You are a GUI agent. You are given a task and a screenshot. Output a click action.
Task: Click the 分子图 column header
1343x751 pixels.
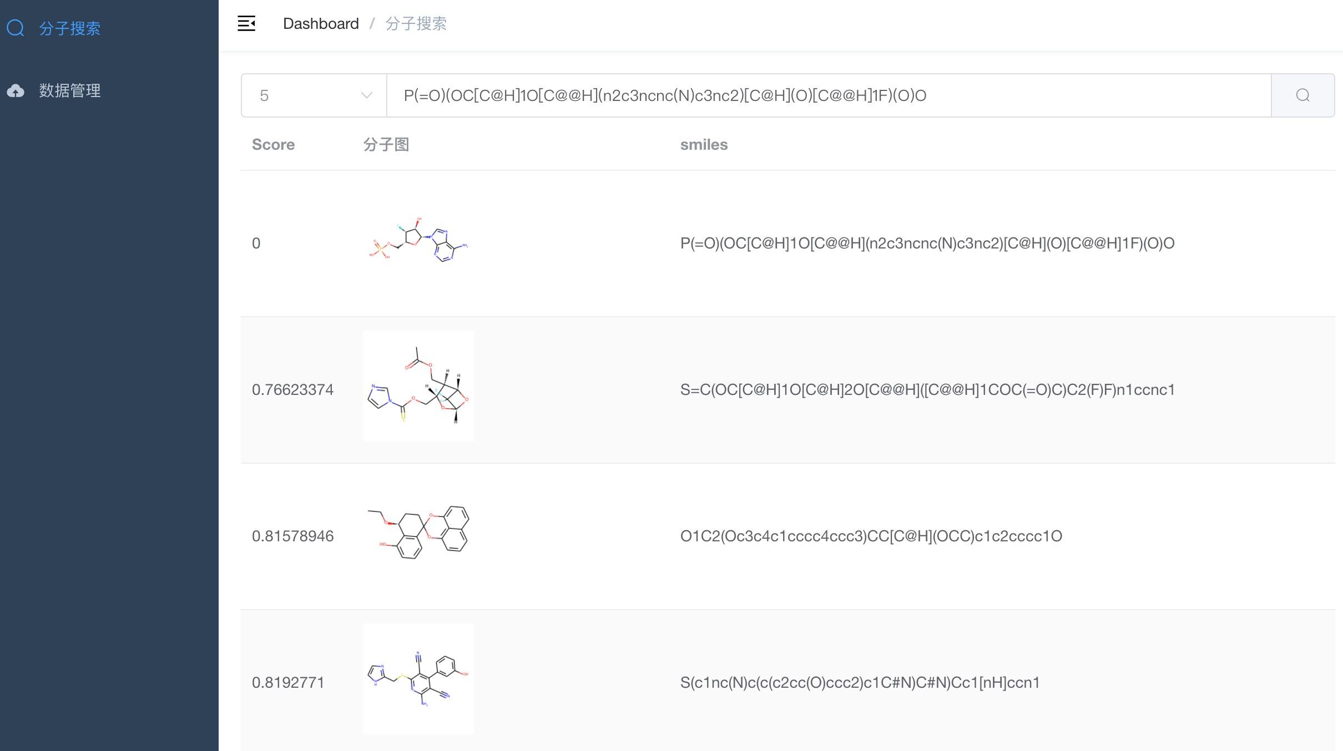(386, 145)
